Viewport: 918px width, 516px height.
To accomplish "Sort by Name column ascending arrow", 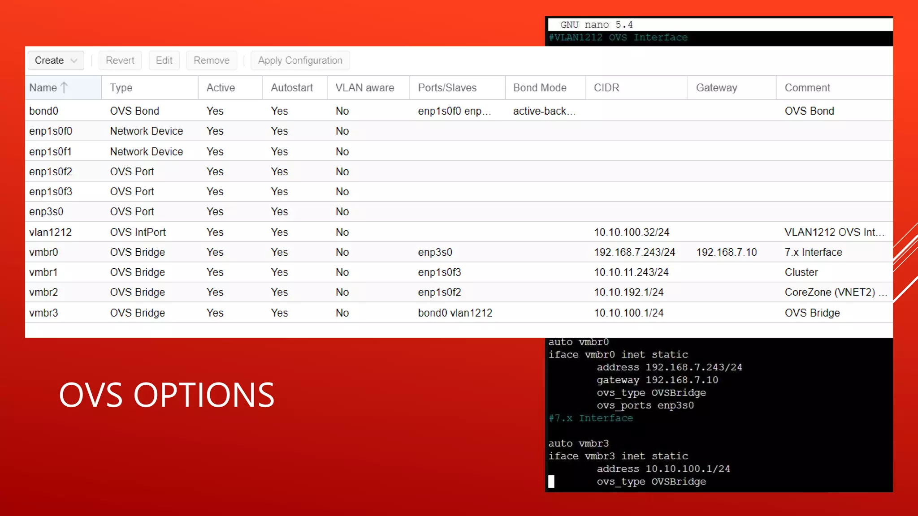I will point(64,88).
